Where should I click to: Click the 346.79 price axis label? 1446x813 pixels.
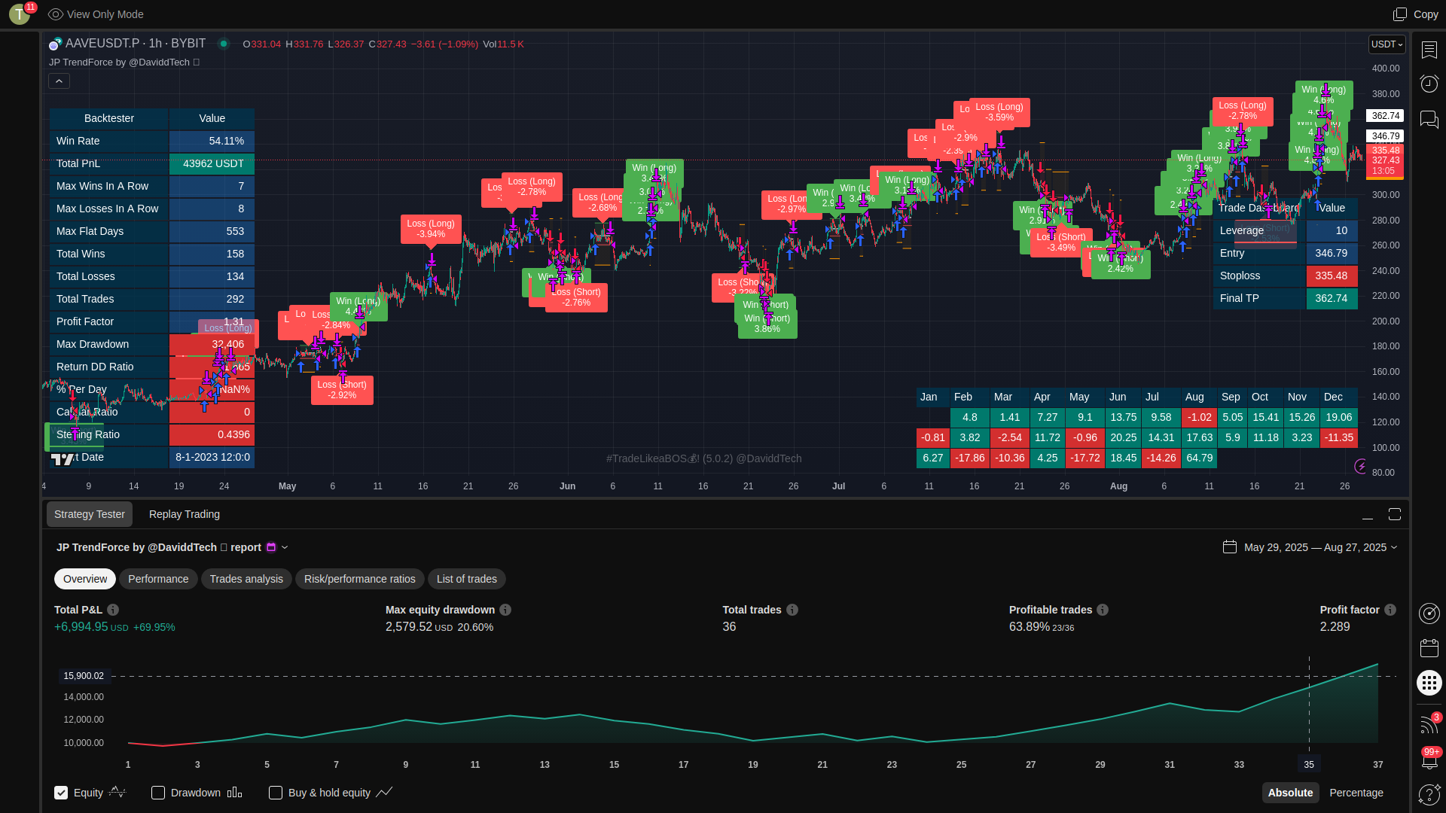[x=1385, y=136]
